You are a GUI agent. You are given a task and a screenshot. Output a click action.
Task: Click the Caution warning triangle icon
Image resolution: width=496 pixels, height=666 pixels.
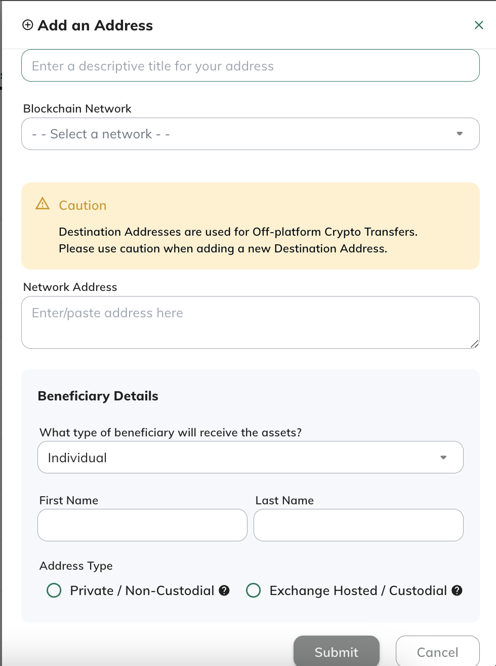[43, 204]
